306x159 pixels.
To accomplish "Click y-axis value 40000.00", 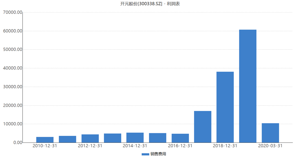I will click(x=13, y=68).
